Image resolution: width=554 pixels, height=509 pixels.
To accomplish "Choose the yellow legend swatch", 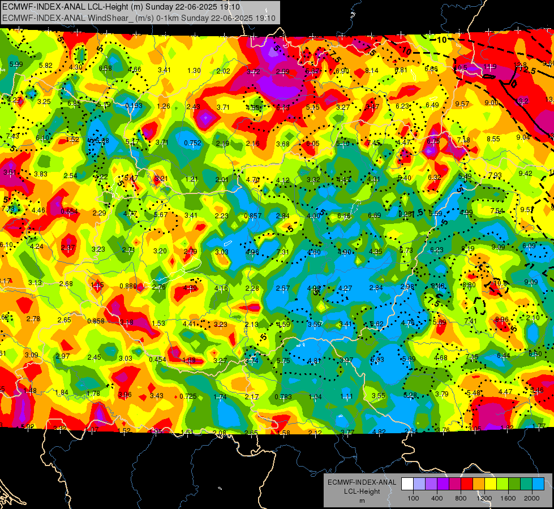I will click(x=491, y=484).
